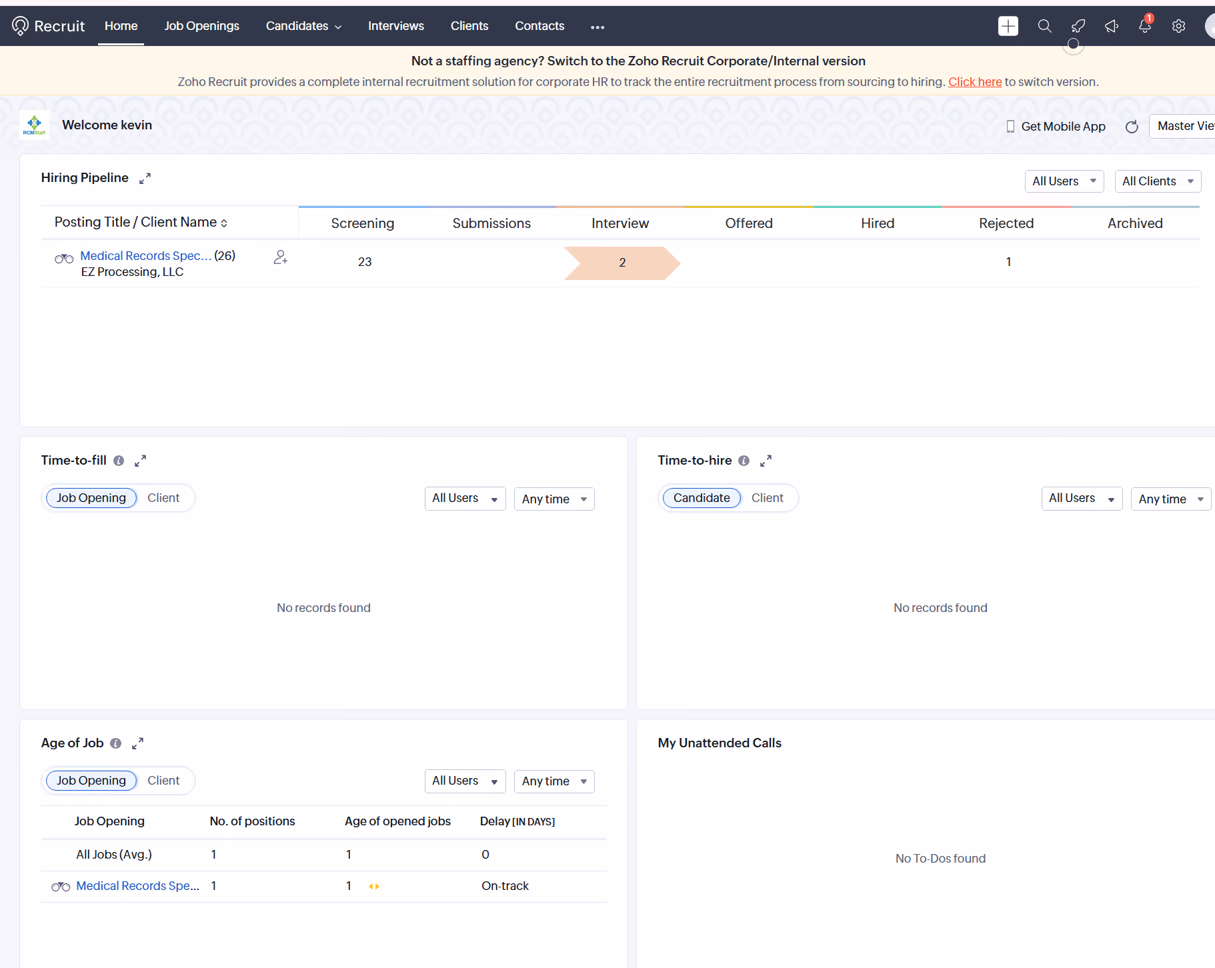Switch Time-to-fill view to Client
The image size is (1215, 968).
click(x=163, y=498)
